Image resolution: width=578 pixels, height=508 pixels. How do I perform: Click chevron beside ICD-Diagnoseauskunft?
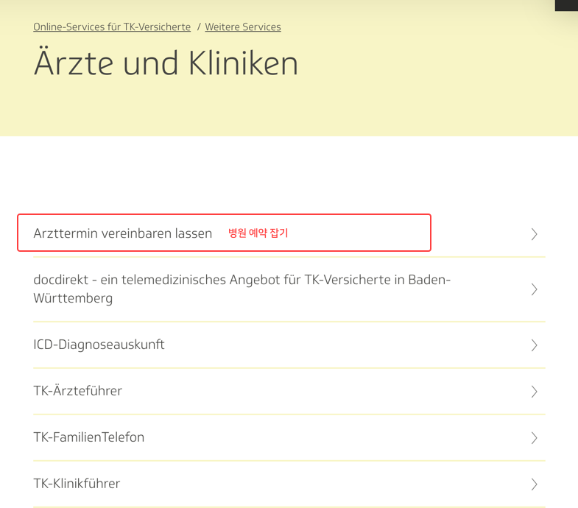coord(534,345)
